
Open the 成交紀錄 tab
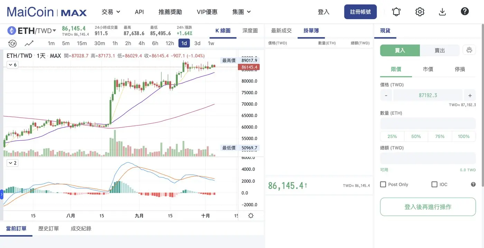click(81, 228)
